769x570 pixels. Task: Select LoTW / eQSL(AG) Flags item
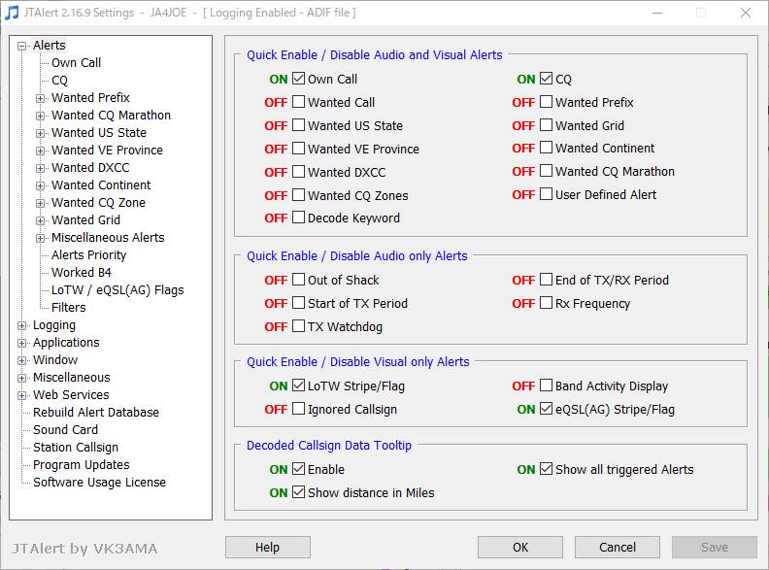(117, 290)
